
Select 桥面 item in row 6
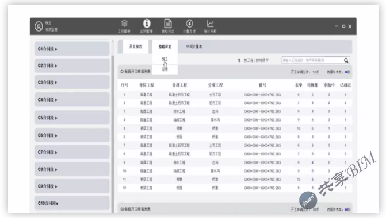215,137
